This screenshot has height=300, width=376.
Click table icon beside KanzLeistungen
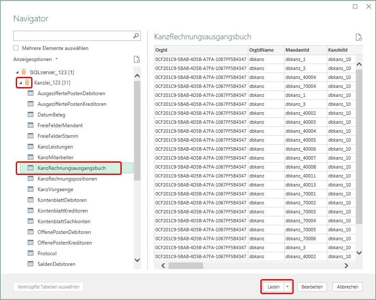click(30, 146)
